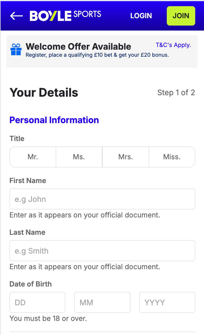Open the LOGIN page

coord(141,16)
